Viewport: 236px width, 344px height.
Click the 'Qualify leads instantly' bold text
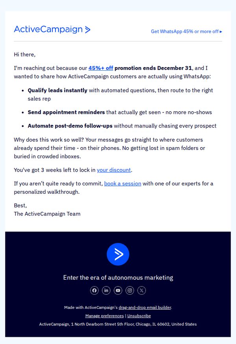point(57,90)
